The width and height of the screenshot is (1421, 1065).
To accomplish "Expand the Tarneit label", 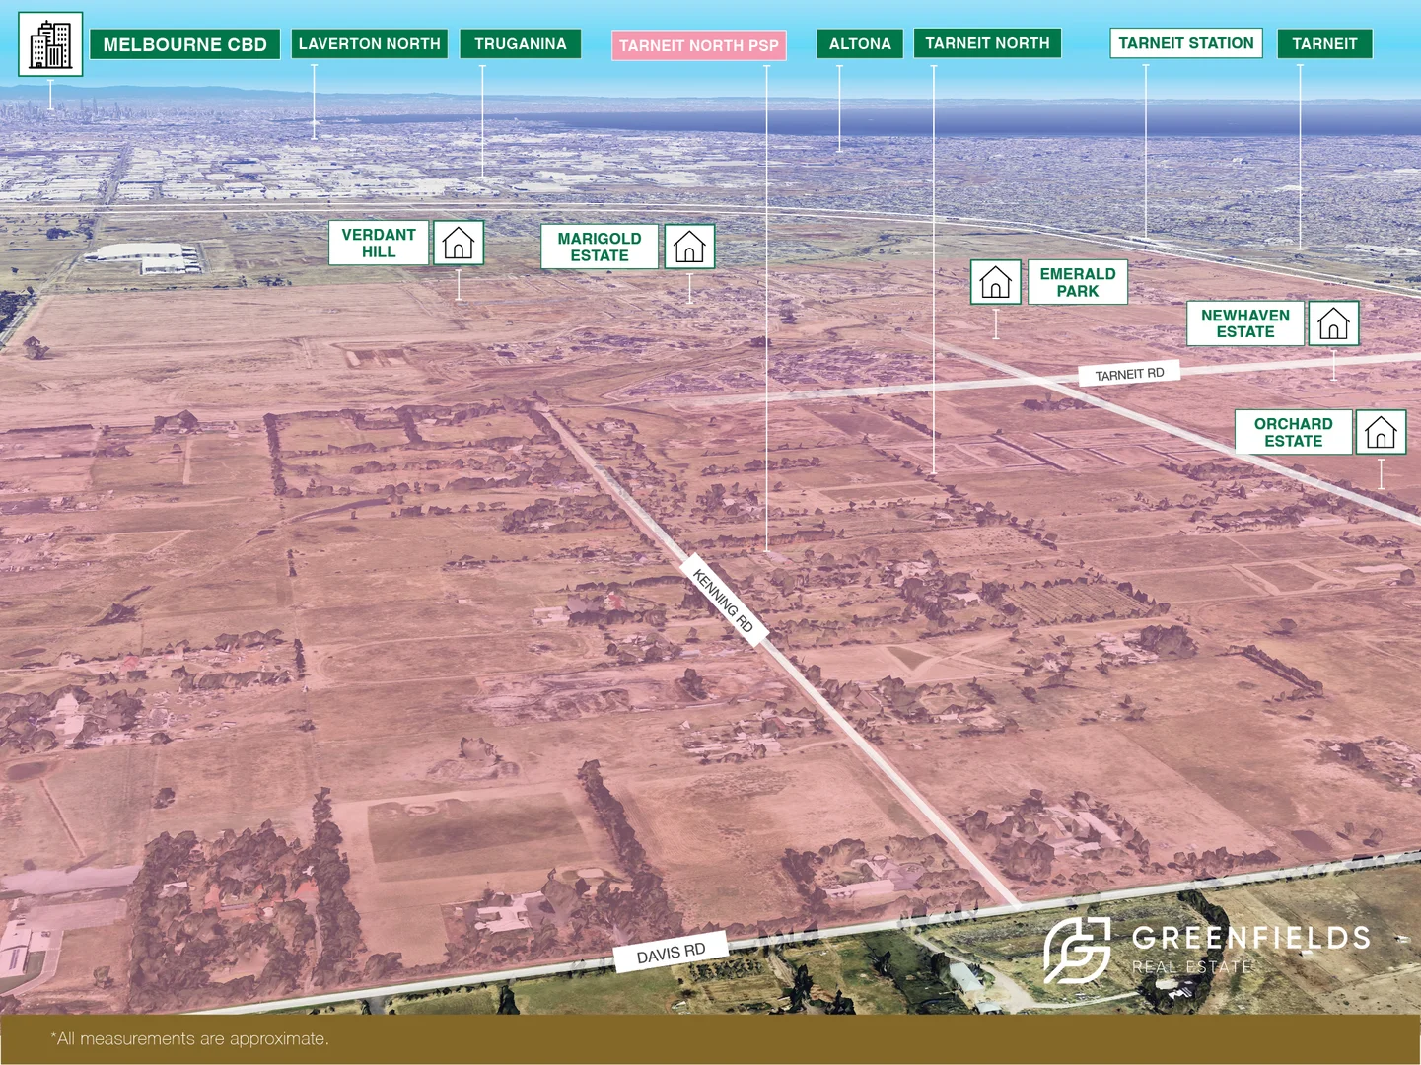I will (x=1324, y=43).
